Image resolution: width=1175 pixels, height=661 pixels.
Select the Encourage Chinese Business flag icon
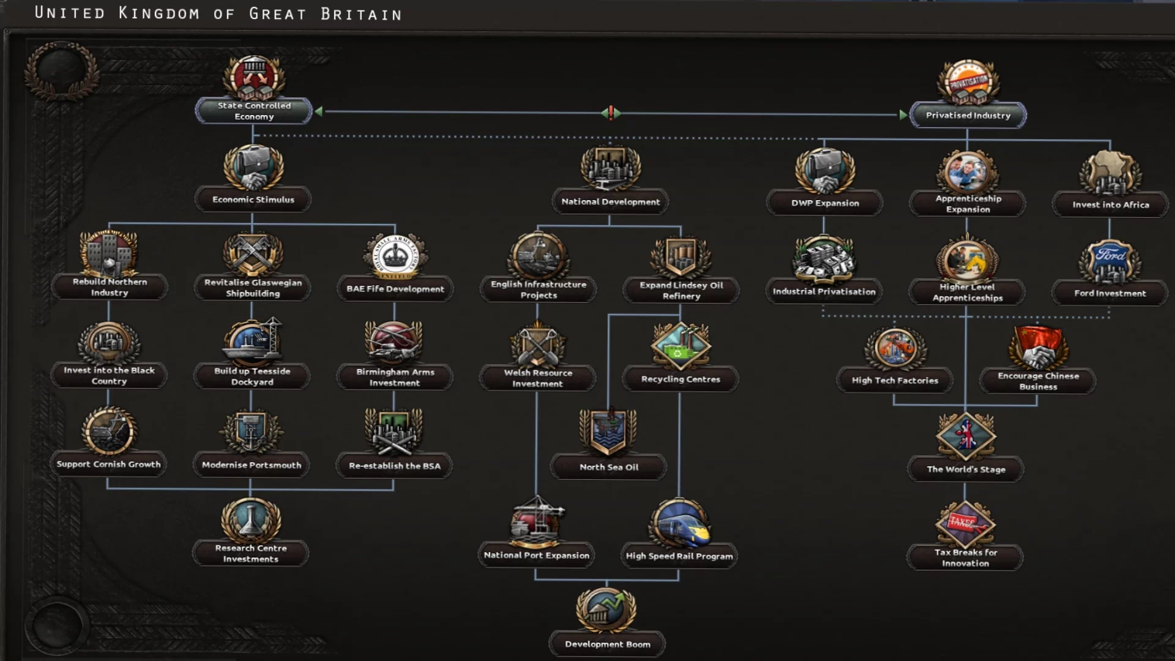1038,348
